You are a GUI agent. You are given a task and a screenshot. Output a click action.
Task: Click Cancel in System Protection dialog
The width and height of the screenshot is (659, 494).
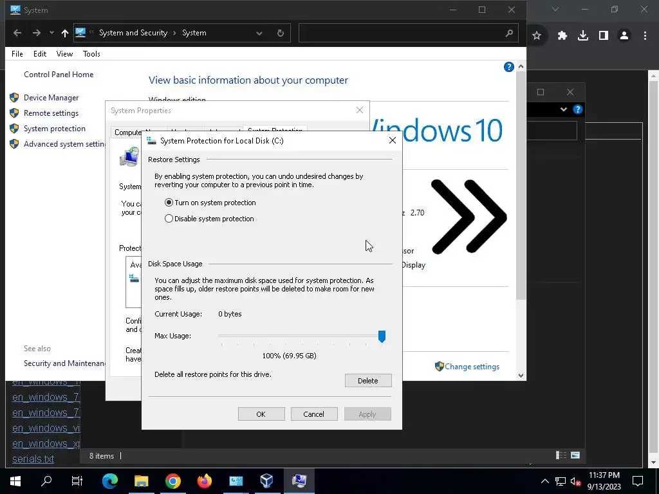tap(313, 414)
